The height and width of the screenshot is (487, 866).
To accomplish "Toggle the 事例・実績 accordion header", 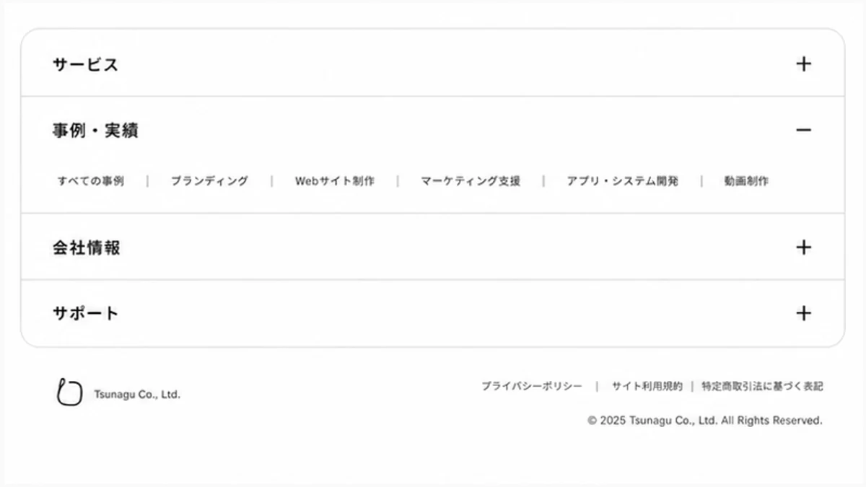I will pos(432,130).
